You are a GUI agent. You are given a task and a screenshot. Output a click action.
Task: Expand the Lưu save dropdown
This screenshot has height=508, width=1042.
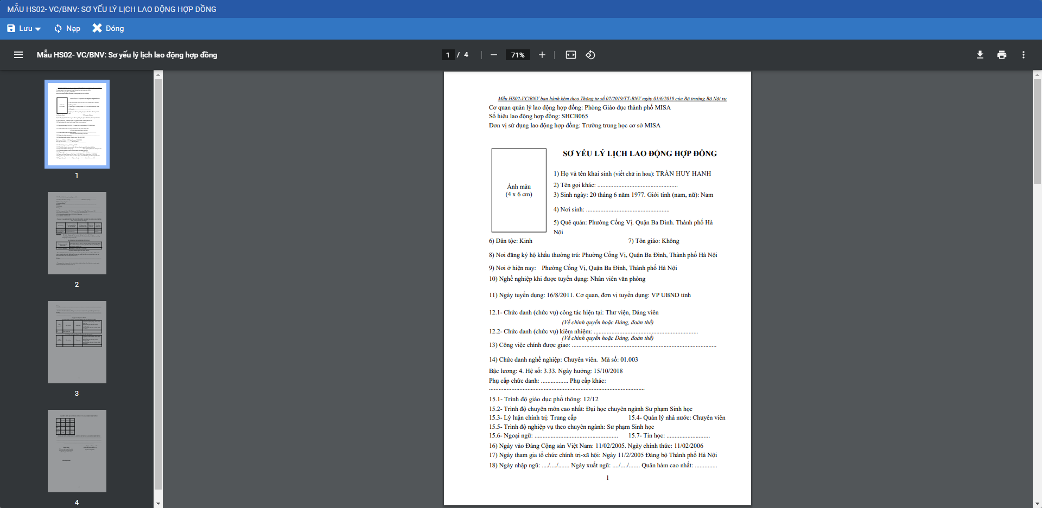(38, 29)
